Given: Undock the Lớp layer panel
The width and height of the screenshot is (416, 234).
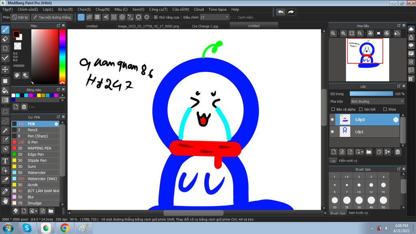Looking at the screenshot, I should 399,86.
